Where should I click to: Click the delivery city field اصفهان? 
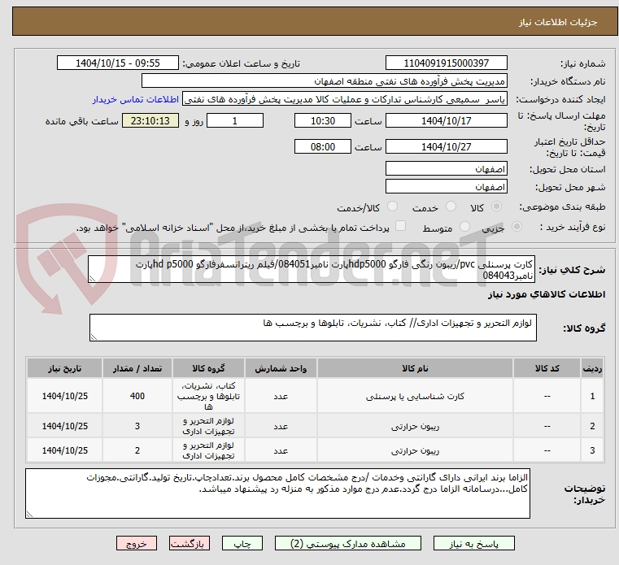tap(446, 187)
